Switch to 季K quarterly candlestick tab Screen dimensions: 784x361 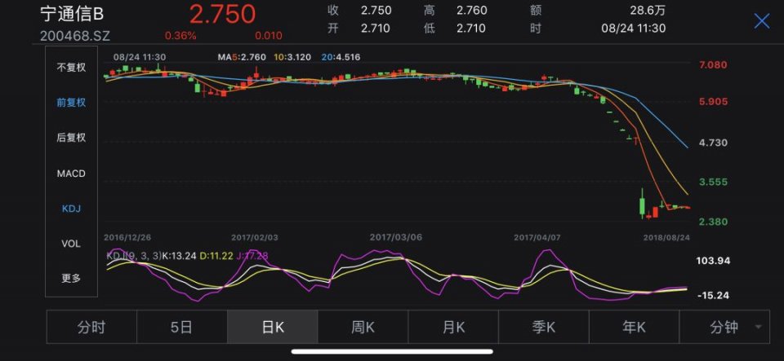point(544,328)
